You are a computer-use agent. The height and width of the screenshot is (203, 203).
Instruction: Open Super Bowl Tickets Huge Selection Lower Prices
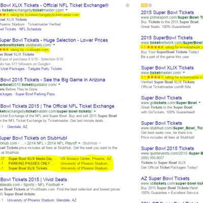point(54,40)
